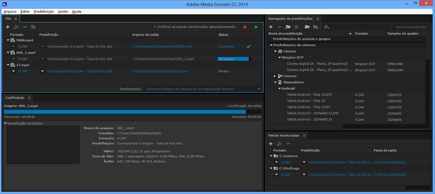Click the Câmera category icon
The image size is (435, 194).
pos(280,76)
